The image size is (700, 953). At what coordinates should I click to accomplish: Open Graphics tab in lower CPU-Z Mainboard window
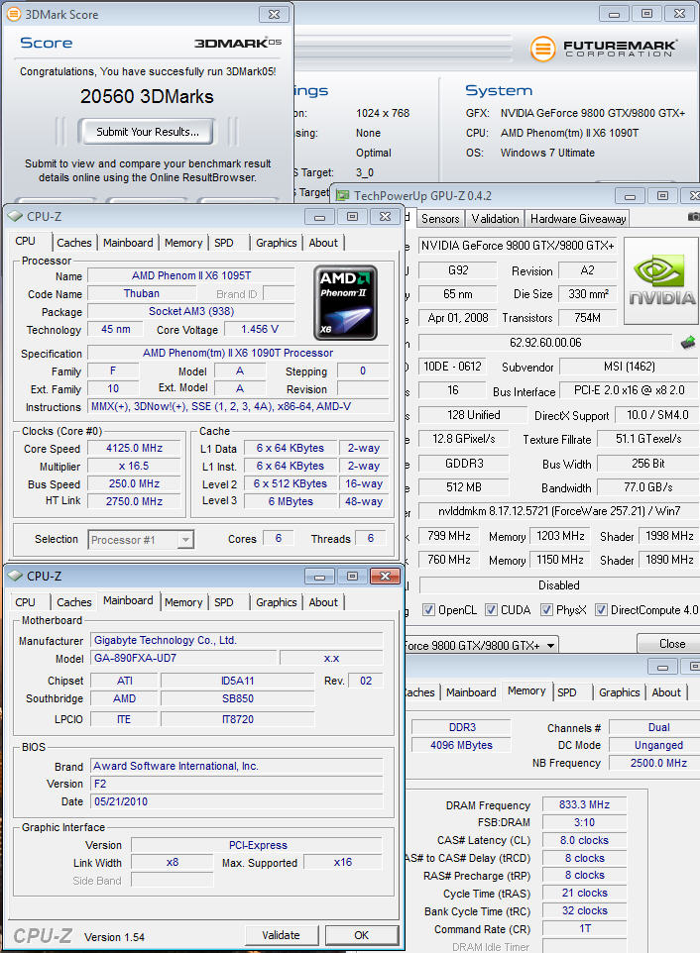276,602
